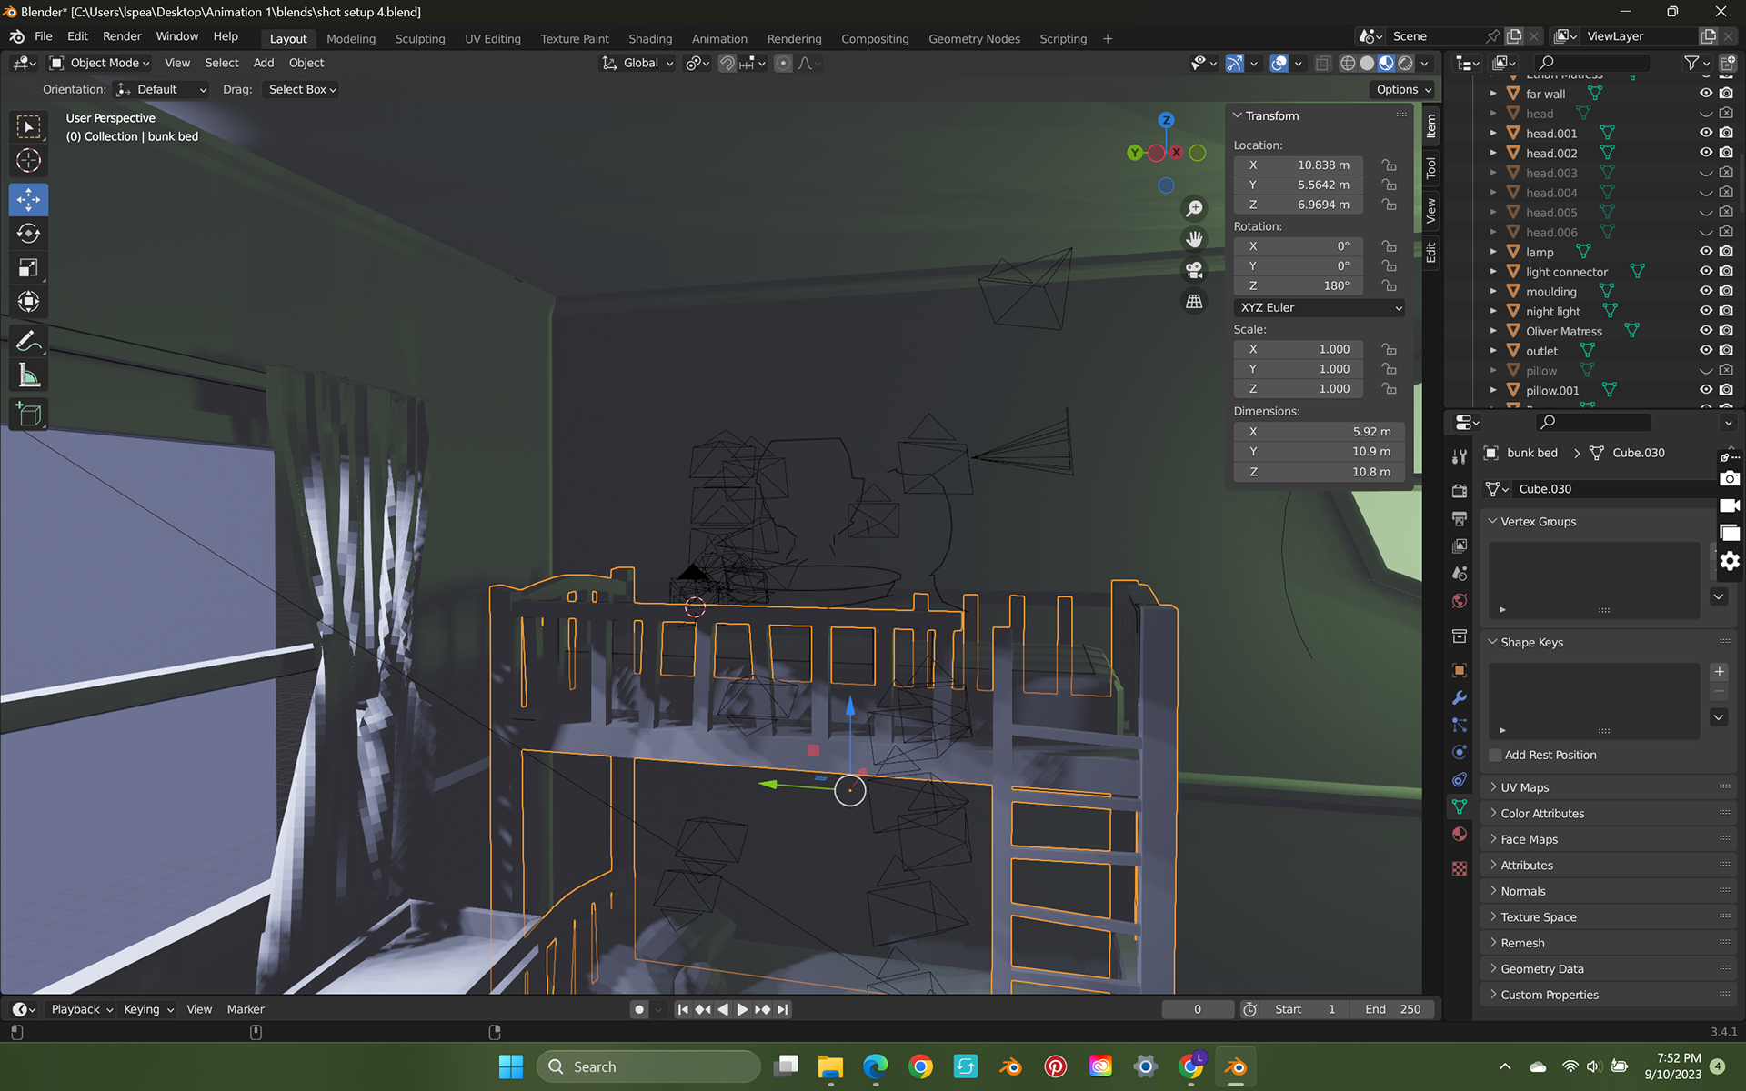
Task: Hide far wall in viewport
Action: (1706, 94)
